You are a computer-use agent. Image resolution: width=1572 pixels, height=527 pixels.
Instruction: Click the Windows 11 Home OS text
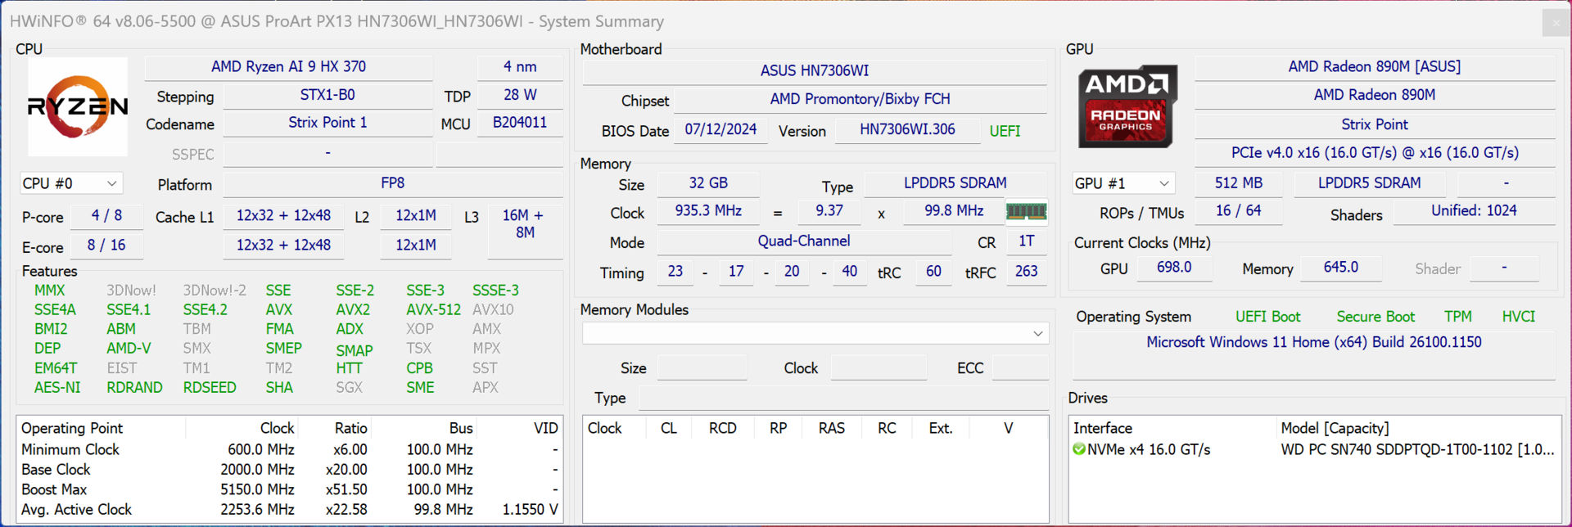click(x=1313, y=342)
